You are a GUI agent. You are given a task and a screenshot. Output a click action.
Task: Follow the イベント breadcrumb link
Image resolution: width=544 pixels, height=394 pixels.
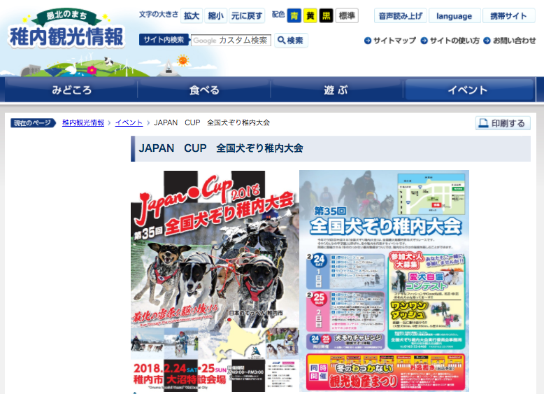tap(129, 122)
